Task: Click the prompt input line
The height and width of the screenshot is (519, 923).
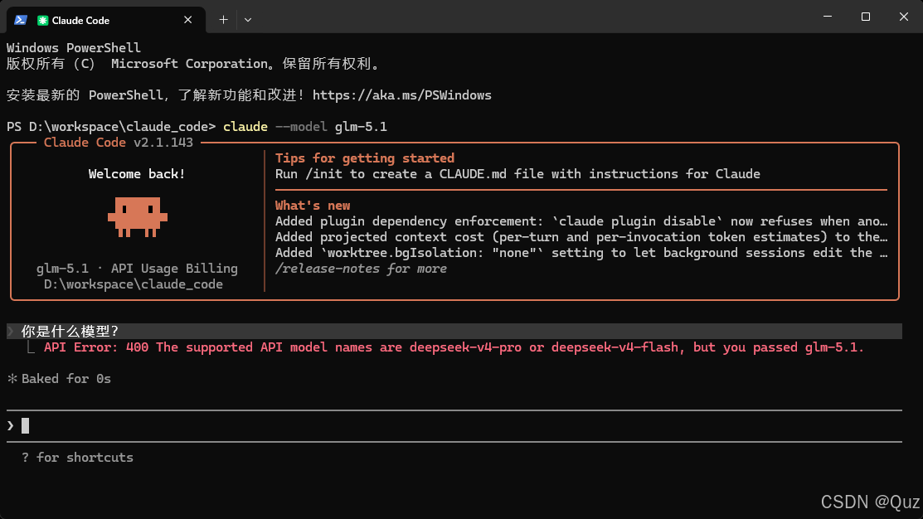Action: point(454,425)
